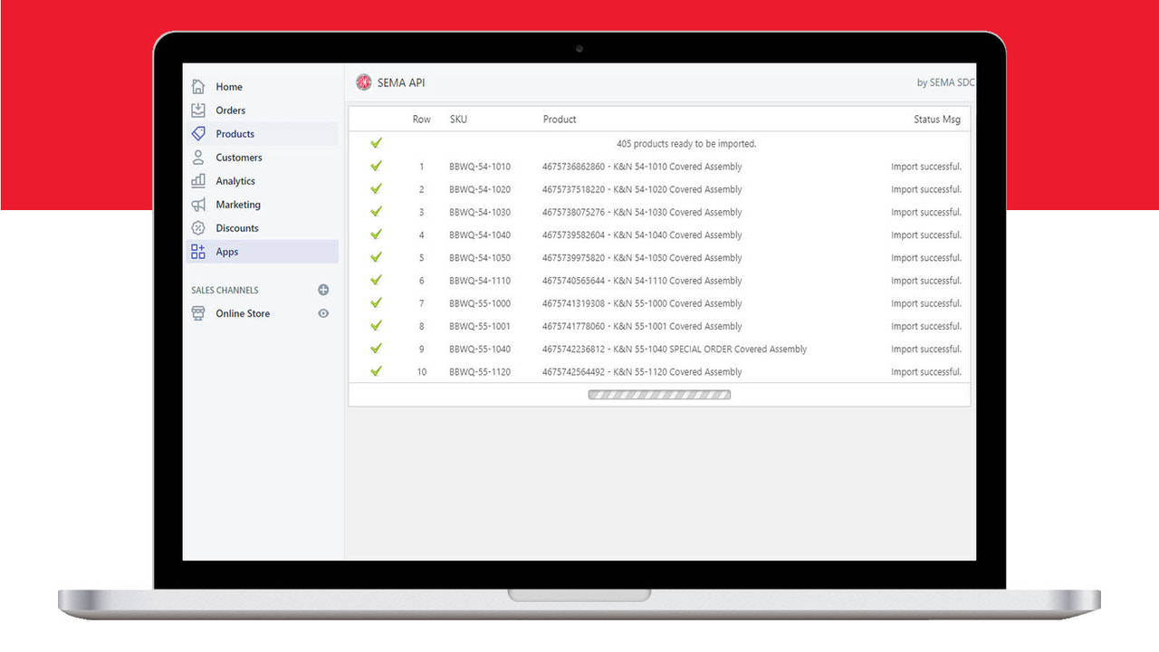
Task: Click green checkmark for row BBWQ-54-1010
Action: coord(376,166)
